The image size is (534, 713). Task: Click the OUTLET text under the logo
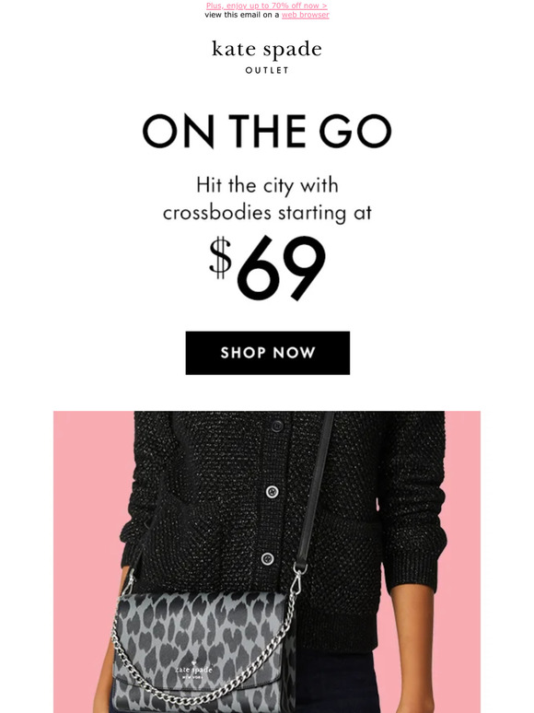(267, 70)
